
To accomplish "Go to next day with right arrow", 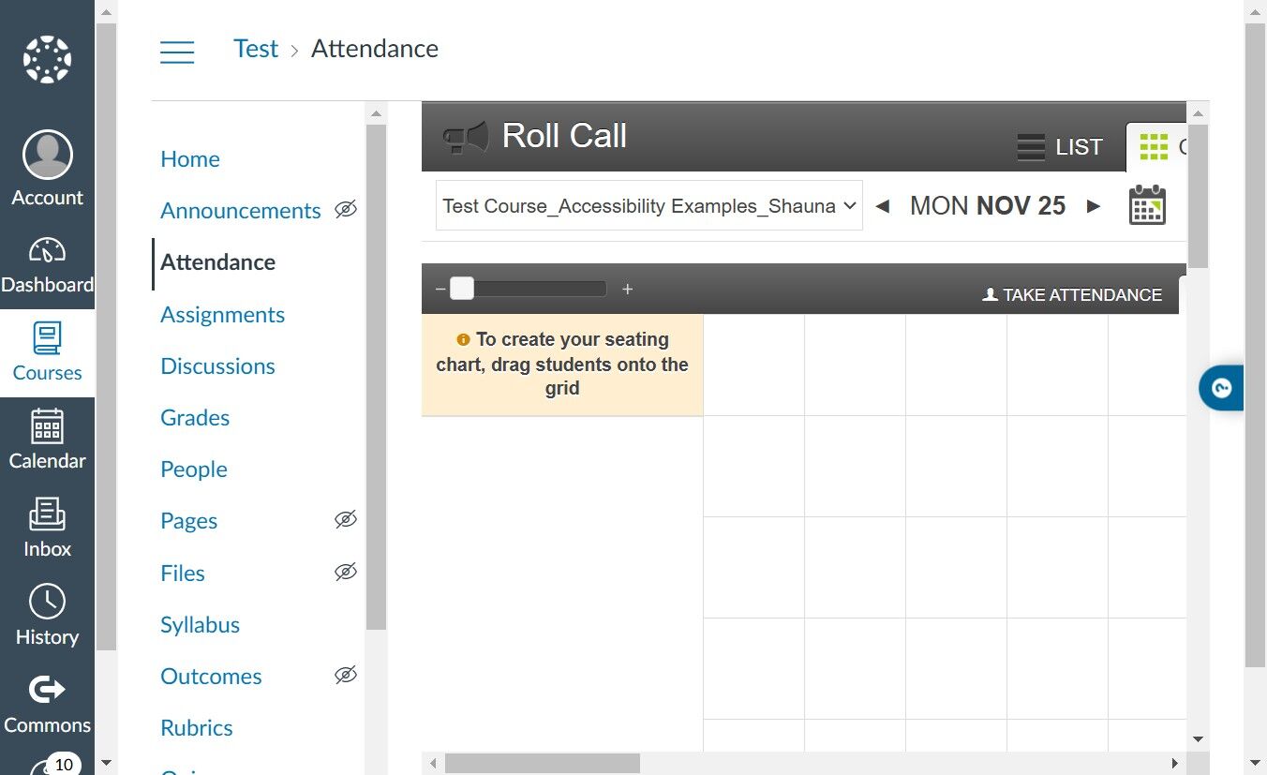I will coord(1094,206).
